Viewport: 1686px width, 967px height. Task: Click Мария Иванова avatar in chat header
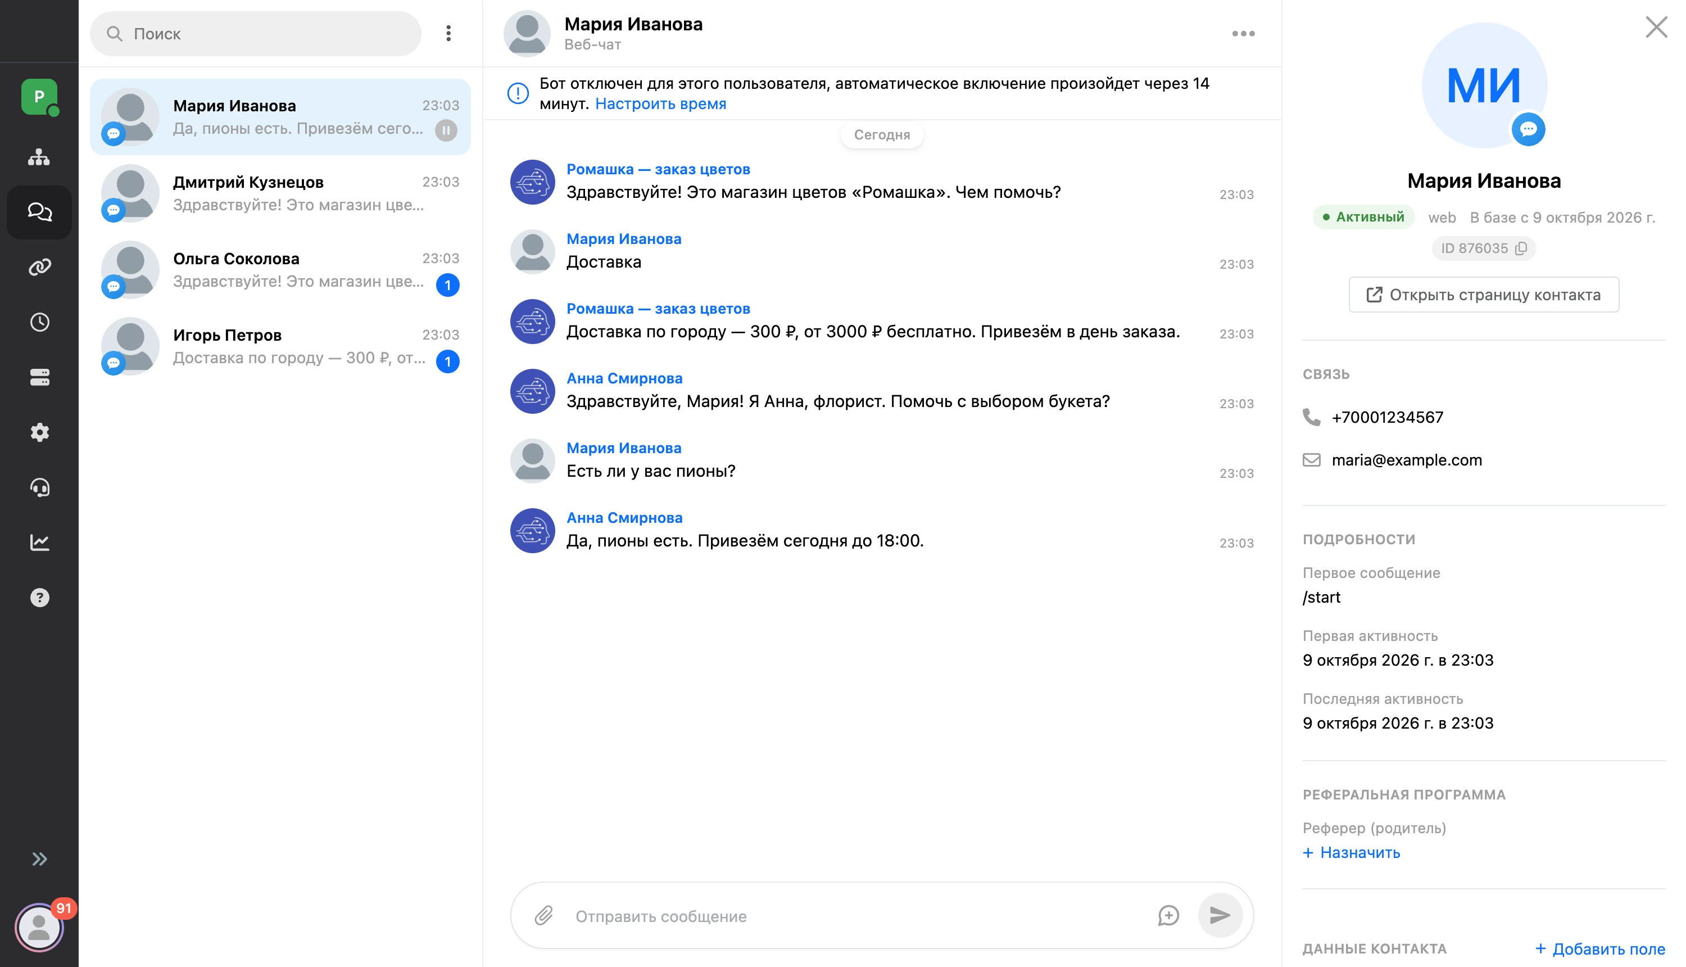pyautogui.click(x=527, y=33)
